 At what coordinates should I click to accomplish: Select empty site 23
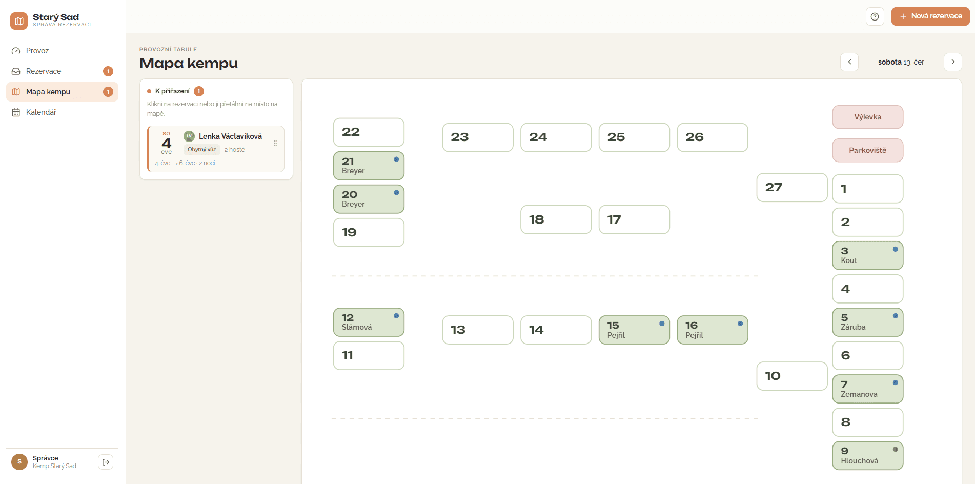pos(478,137)
